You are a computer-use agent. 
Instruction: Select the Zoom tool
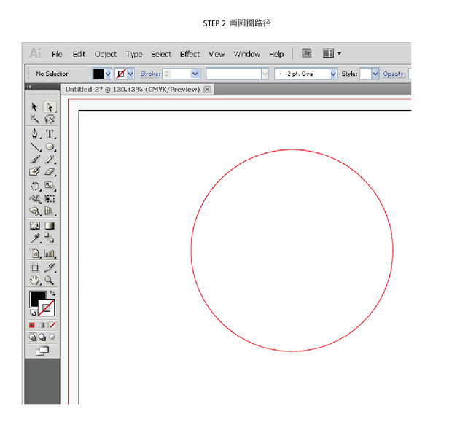(x=50, y=280)
